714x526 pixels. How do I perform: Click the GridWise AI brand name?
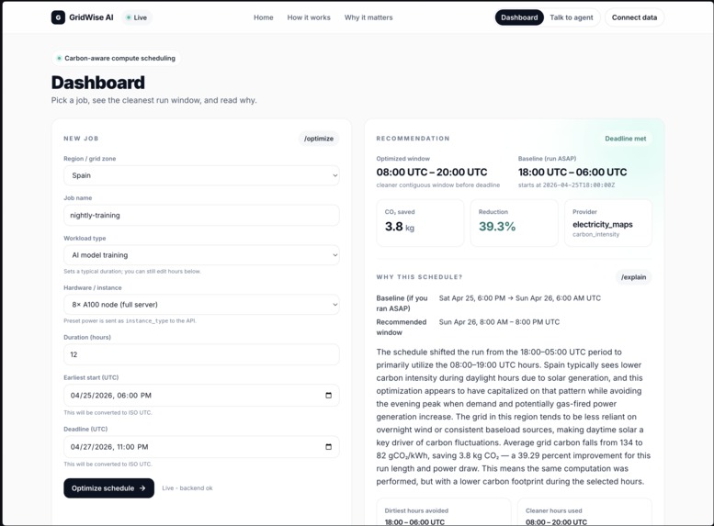click(91, 17)
